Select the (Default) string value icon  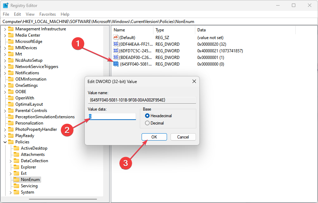pos(116,37)
